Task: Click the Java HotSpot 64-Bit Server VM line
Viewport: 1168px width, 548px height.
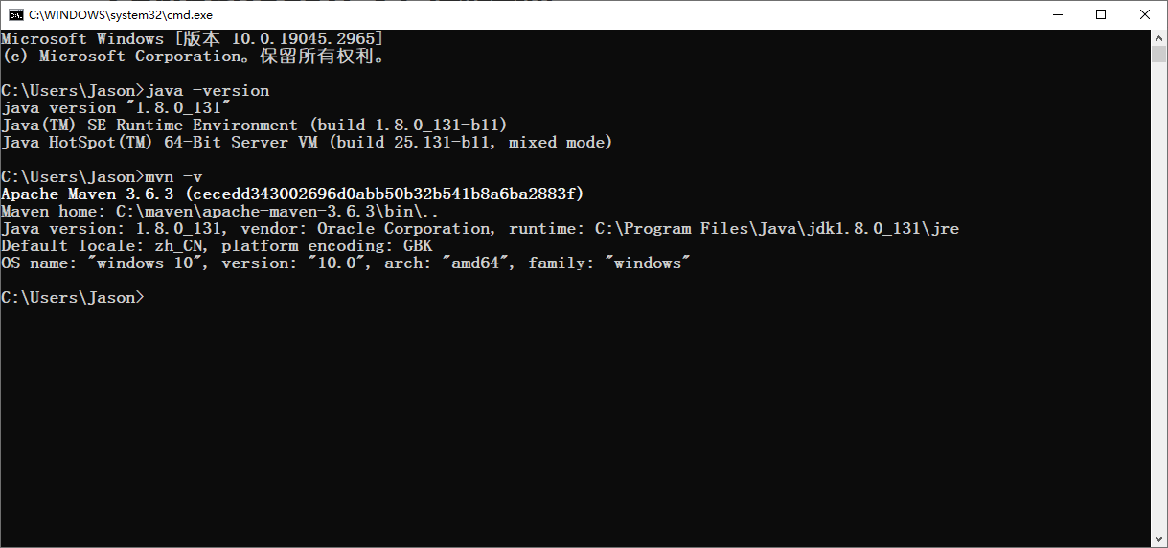Action: pyautogui.click(x=307, y=143)
